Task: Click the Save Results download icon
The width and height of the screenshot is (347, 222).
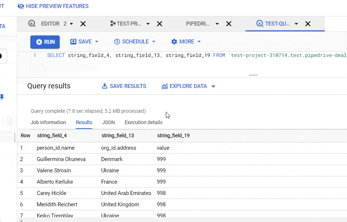Action: [104, 86]
